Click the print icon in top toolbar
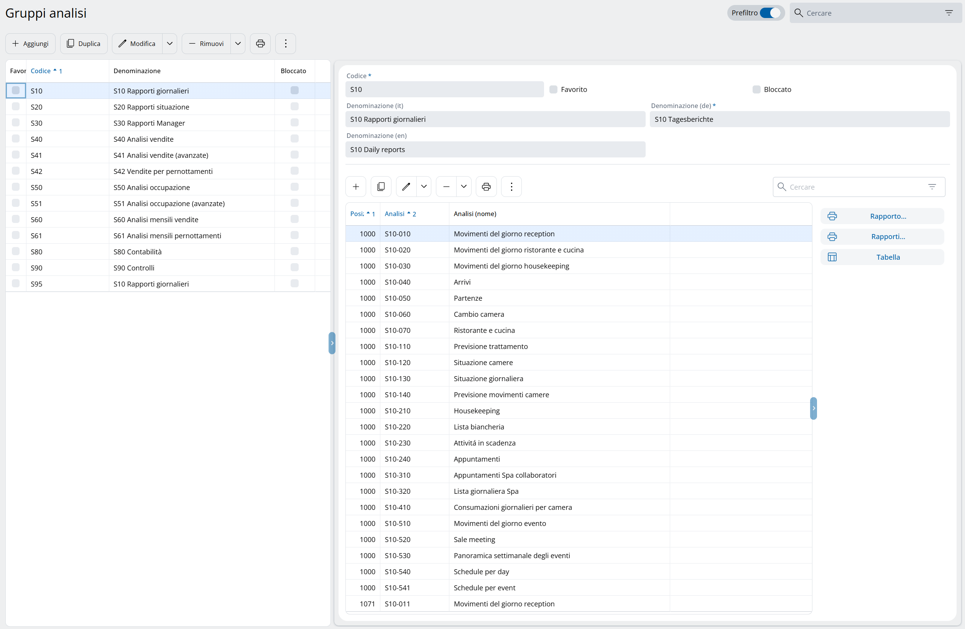965x629 pixels. pos(260,43)
